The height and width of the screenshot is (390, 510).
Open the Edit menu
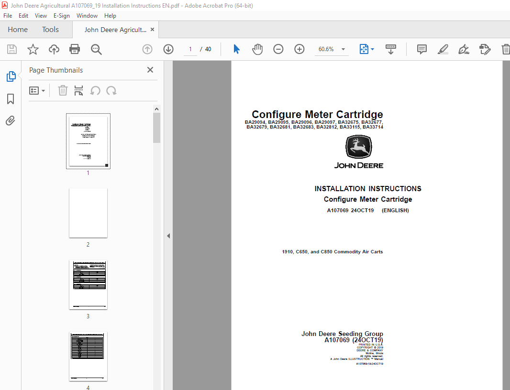pyautogui.click(x=23, y=16)
